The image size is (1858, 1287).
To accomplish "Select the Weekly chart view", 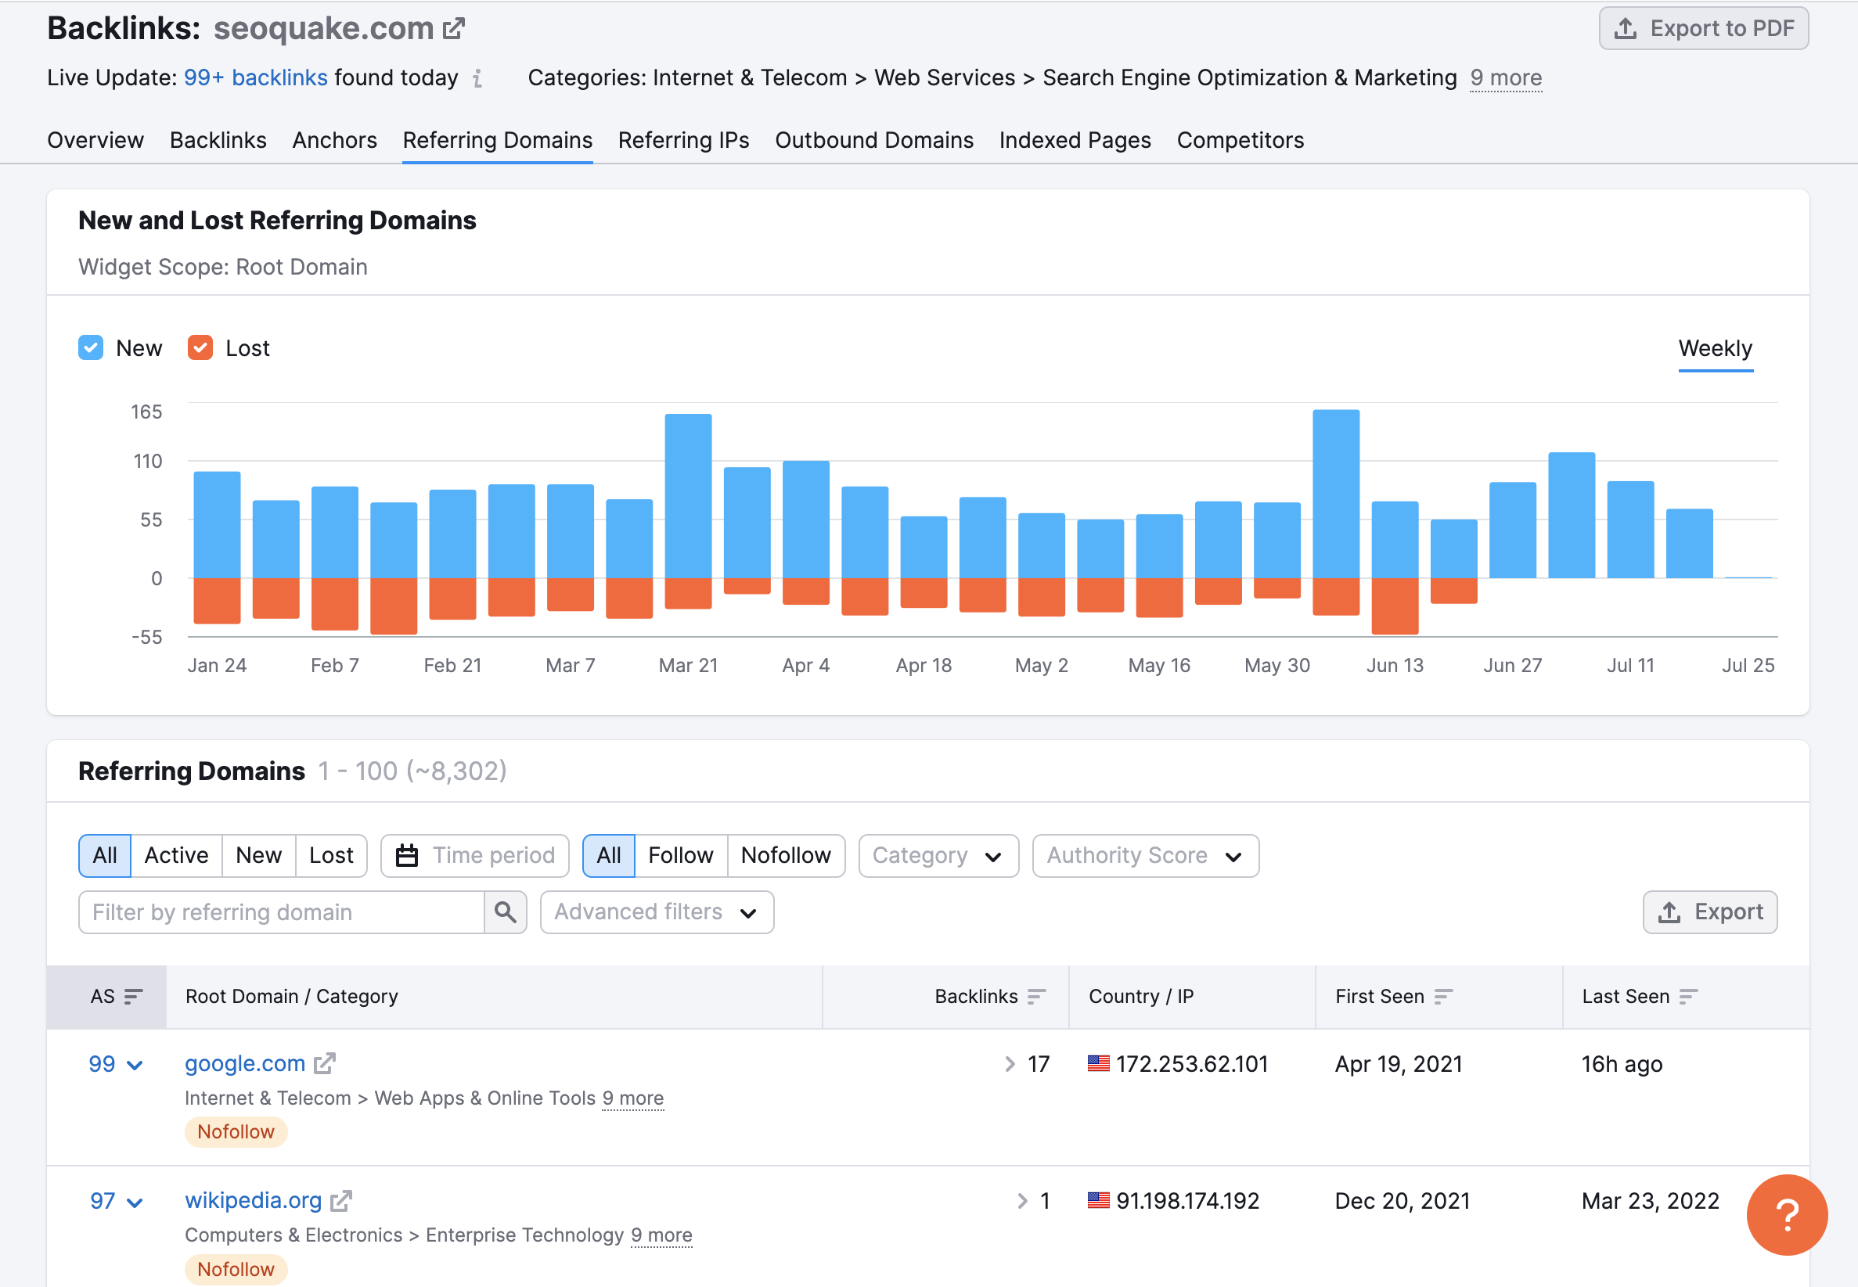I will pyautogui.click(x=1716, y=349).
